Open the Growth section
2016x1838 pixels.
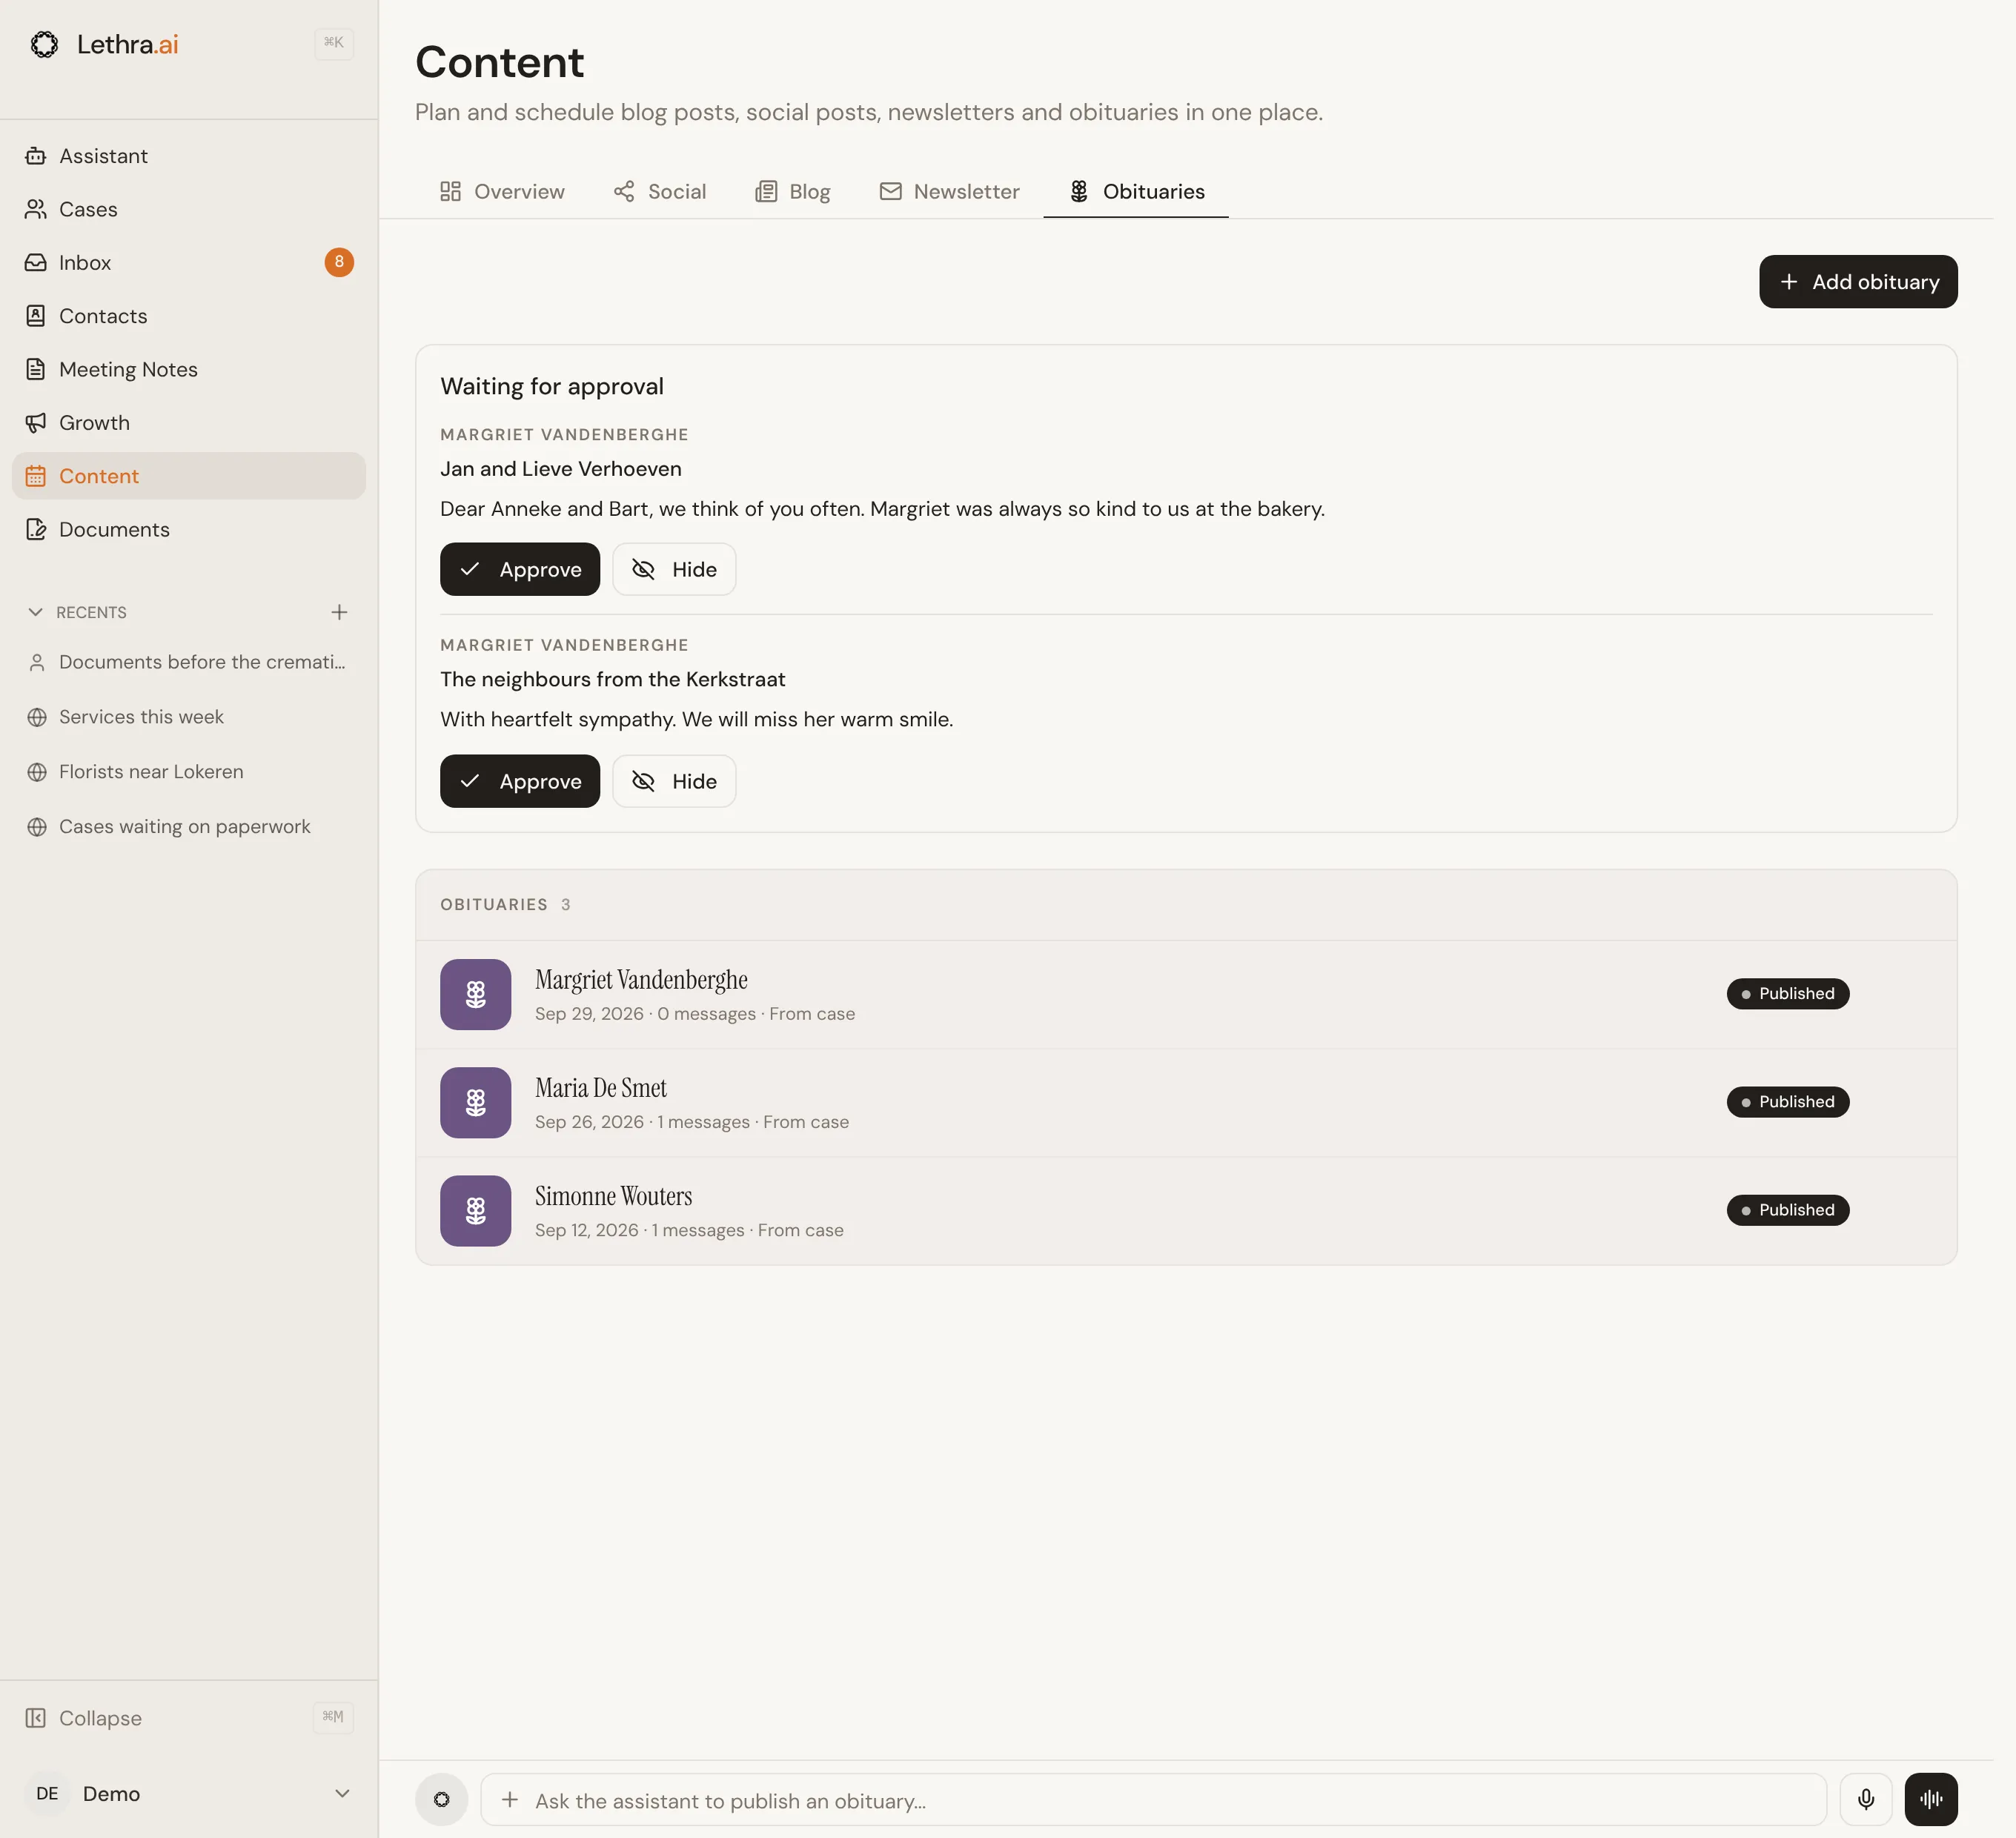pos(189,422)
